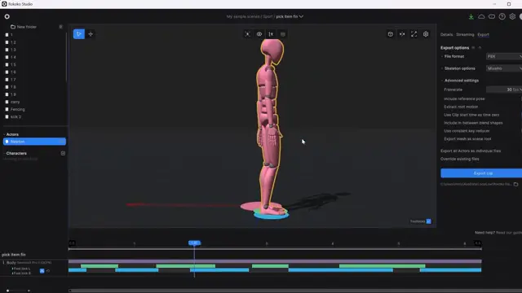Switch to the Details tab

(446, 34)
